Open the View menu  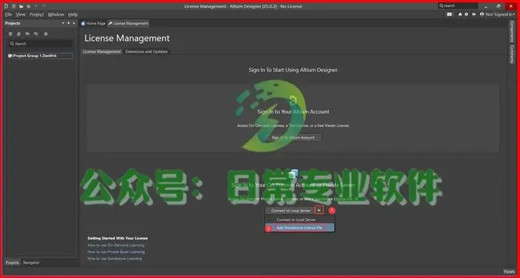click(x=20, y=15)
